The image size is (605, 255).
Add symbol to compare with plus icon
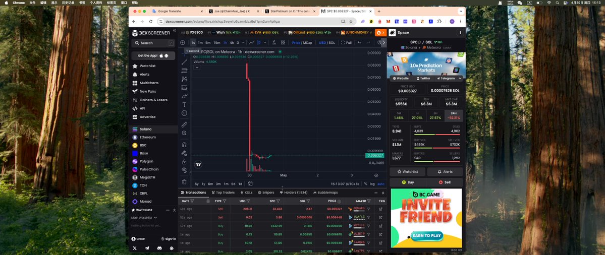(183, 43)
